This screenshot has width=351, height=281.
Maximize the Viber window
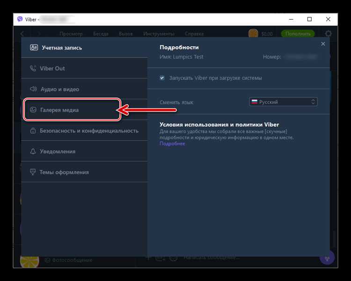tap(309, 19)
